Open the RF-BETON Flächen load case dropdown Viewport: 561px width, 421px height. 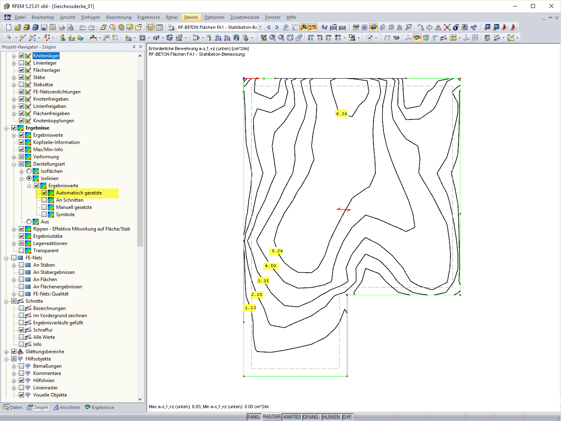coord(260,27)
